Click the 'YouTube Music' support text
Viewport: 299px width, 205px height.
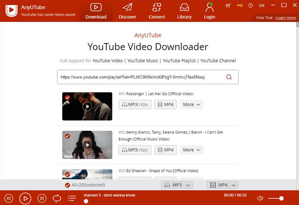point(143,61)
